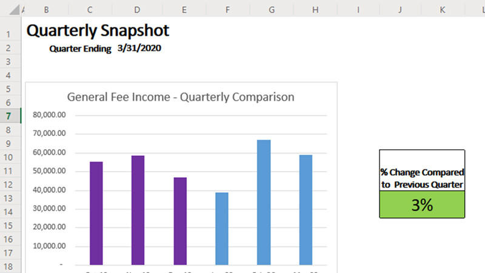Select row 5 header
Viewport: 485px width, 273px height.
pyautogui.click(x=8, y=89)
